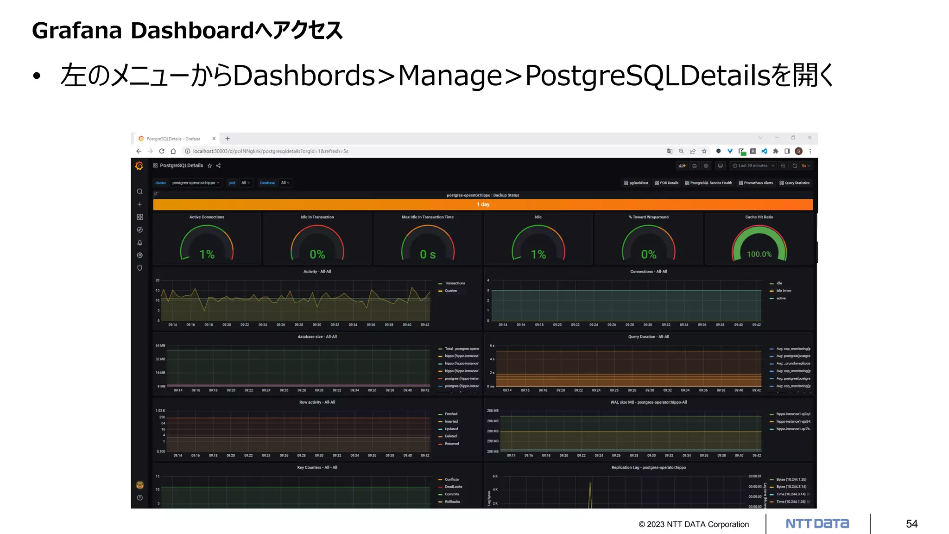Open the tab search chevron in title bar
This screenshot has width=949, height=534.
tap(760, 138)
